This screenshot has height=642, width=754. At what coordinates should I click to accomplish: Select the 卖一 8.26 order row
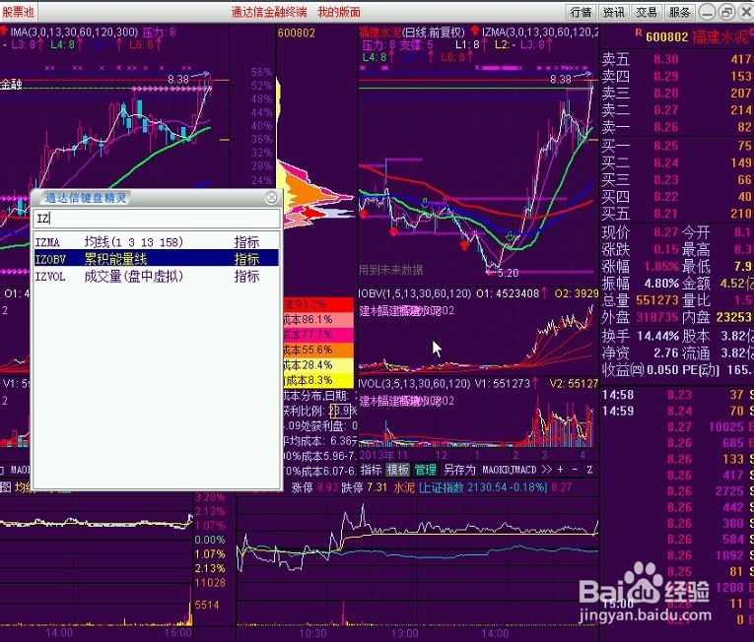tap(676, 127)
